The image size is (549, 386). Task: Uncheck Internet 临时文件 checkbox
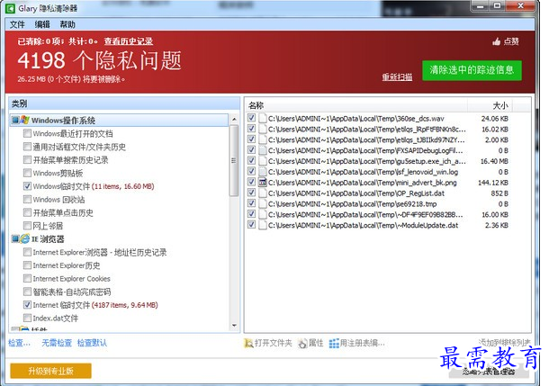[x=27, y=305]
